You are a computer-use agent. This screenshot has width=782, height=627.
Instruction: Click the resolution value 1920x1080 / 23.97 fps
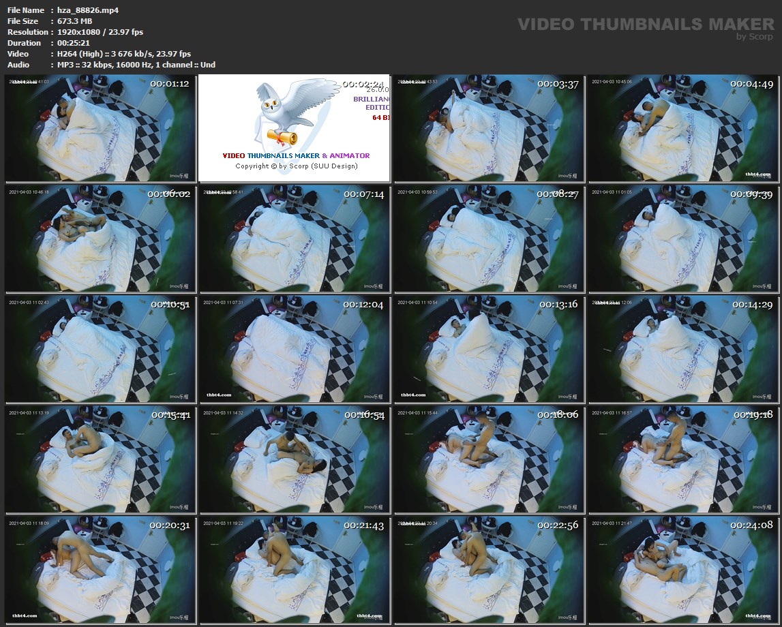point(100,32)
